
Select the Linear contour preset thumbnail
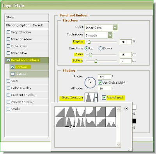point(60,112)
